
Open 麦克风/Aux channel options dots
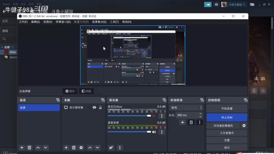(x=162, y=116)
